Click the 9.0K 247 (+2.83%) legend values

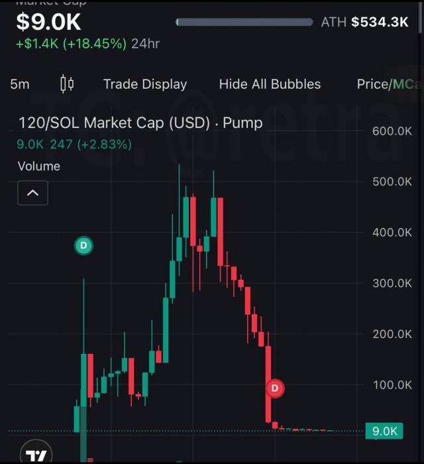pos(74,144)
